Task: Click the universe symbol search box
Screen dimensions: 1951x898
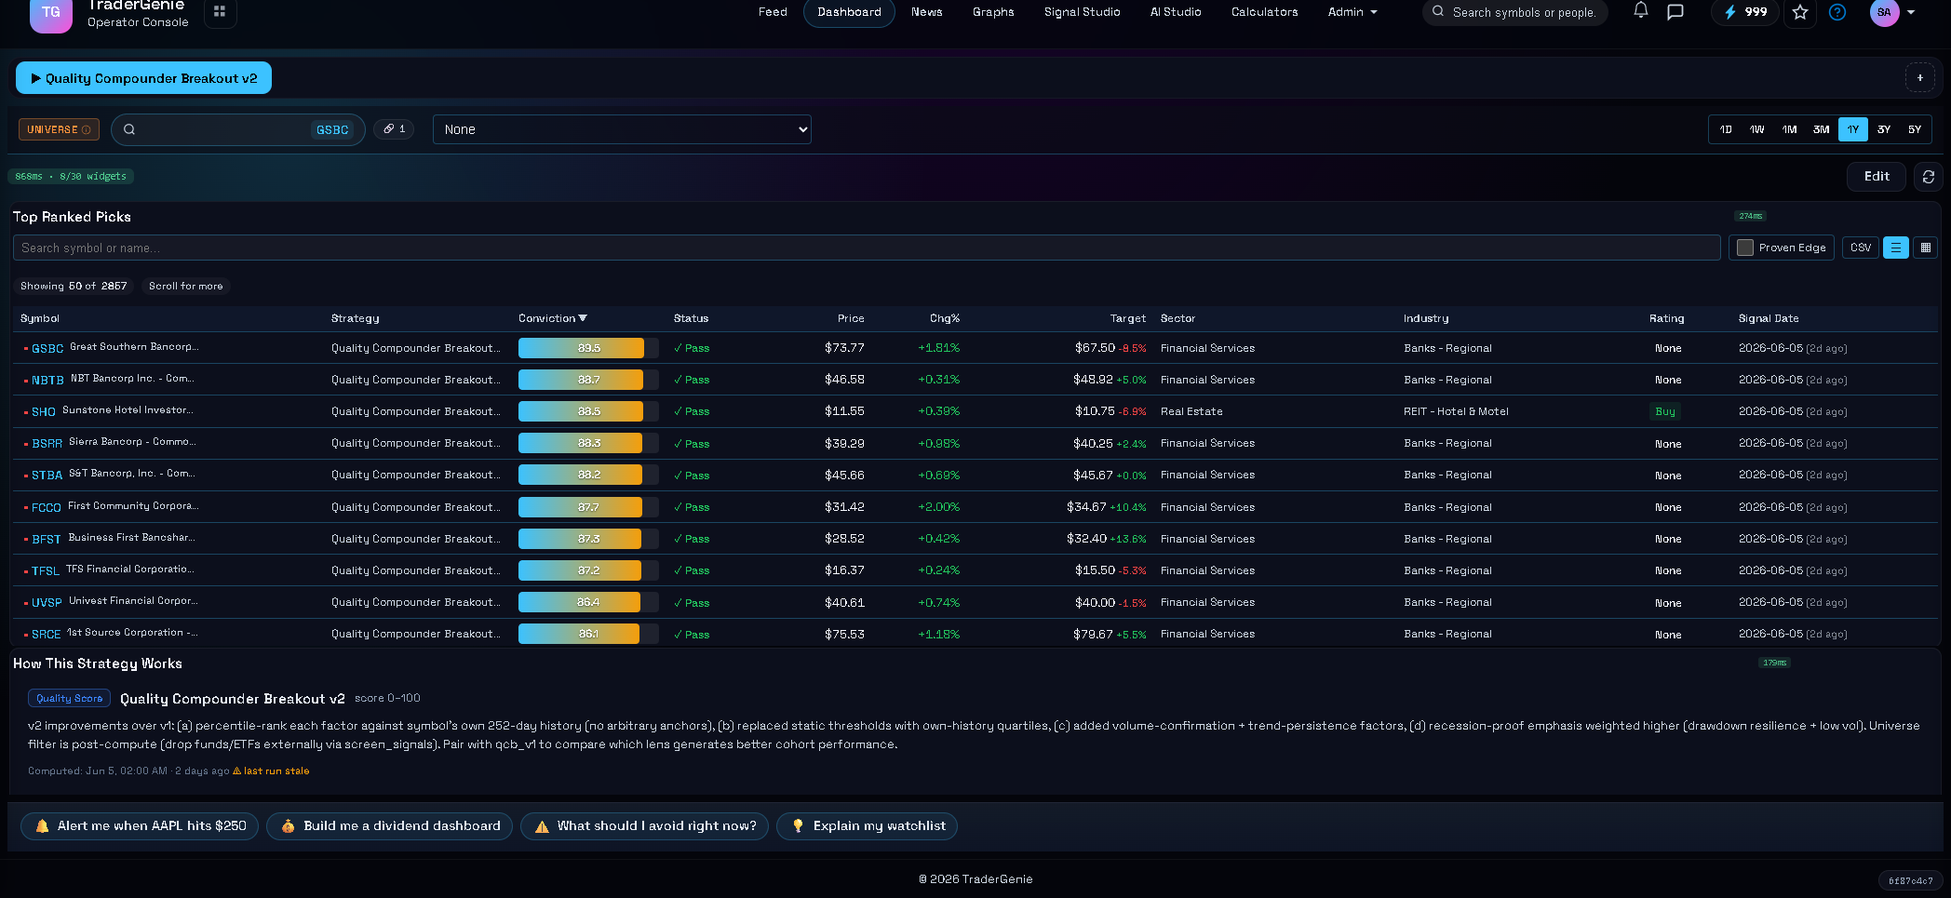Action: click(238, 129)
